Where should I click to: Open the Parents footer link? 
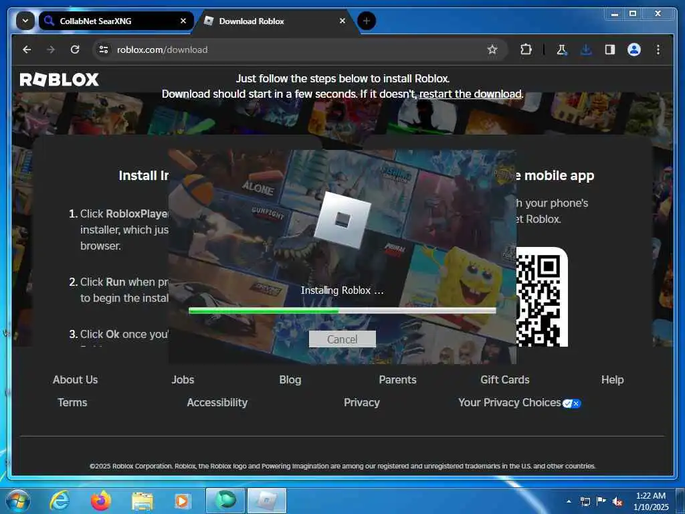tap(397, 379)
